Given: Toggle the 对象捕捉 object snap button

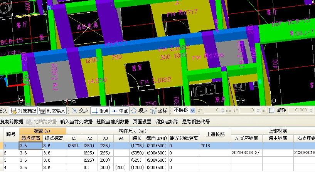Looking at the screenshot, I should 24,111.
